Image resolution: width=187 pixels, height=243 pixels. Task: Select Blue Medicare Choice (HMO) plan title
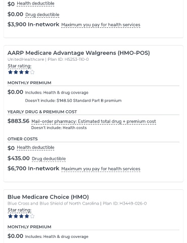point(48,197)
